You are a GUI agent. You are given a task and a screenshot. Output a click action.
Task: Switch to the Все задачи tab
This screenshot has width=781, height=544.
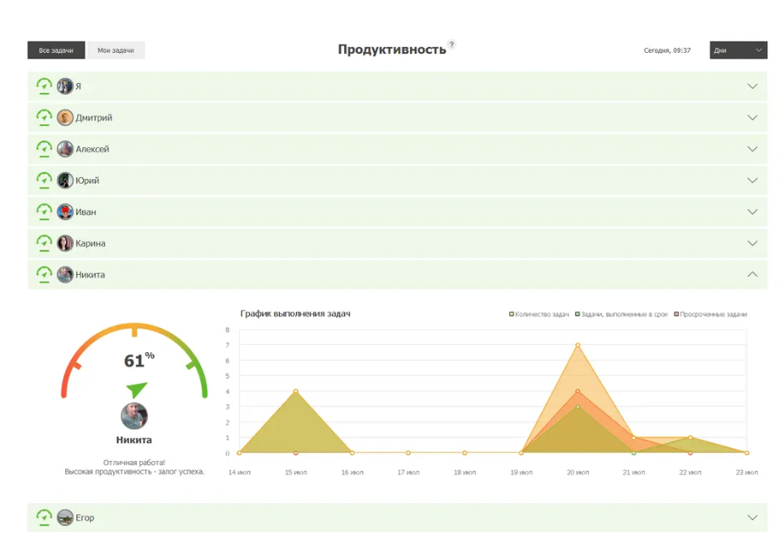click(56, 50)
